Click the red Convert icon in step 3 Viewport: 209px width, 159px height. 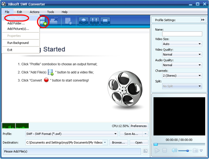[46, 80]
